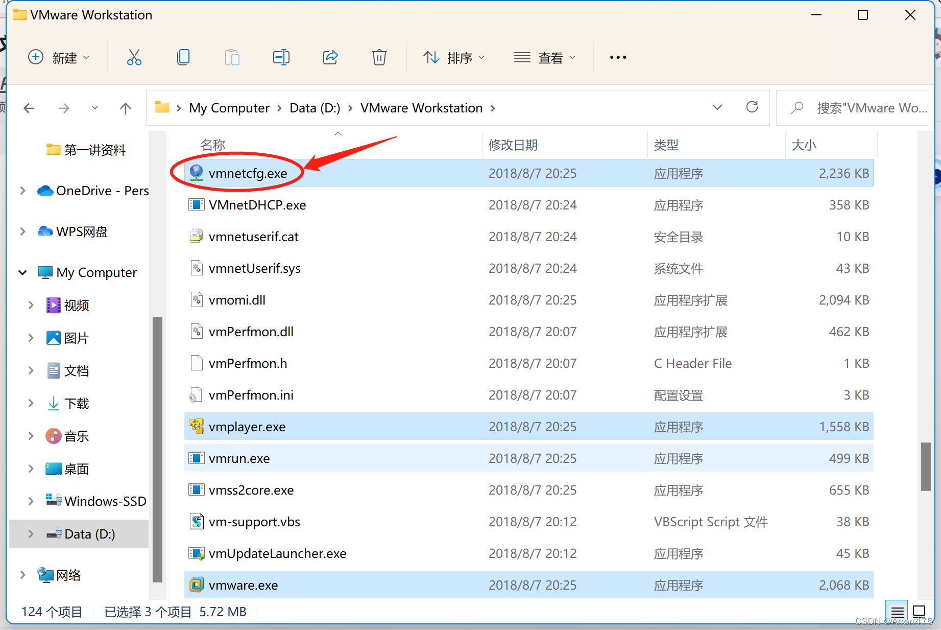The image size is (941, 630).
Task: Open the three-dots more options menu
Action: coord(618,57)
